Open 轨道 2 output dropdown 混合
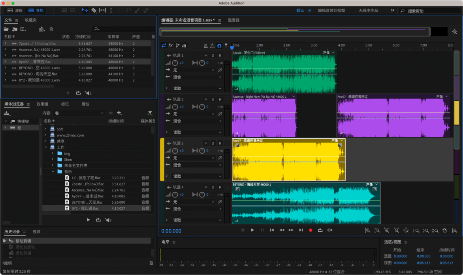 pyautogui.click(x=197, y=121)
